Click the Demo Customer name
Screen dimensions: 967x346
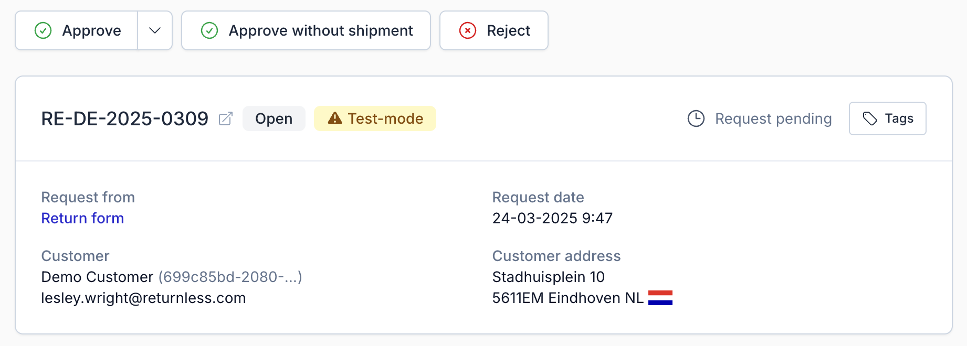(x=97, y=277)
